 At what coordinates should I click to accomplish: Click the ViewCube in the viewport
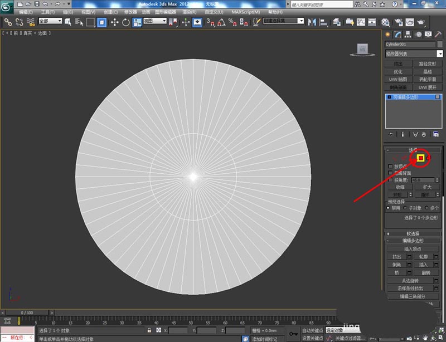click(x=362, y=50)
